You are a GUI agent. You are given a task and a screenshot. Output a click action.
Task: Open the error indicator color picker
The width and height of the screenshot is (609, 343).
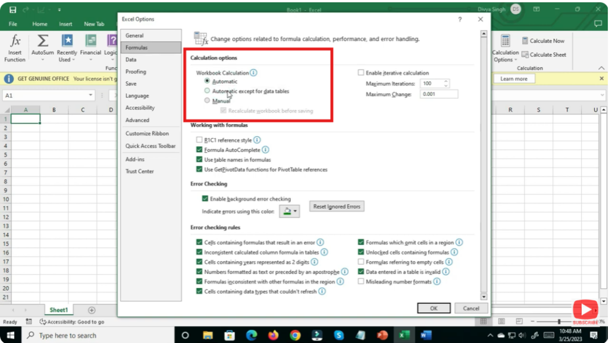(x=289, y=210)
